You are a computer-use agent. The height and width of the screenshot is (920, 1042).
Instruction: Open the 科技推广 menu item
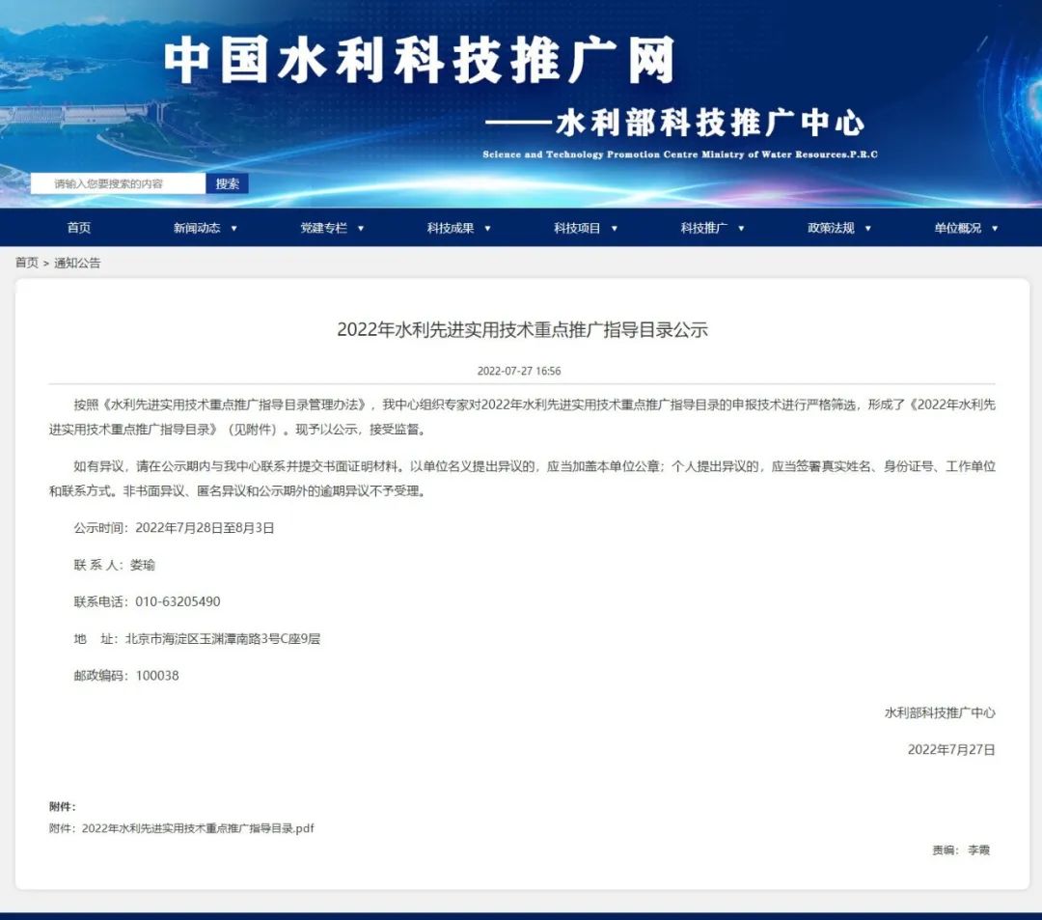(703, 228)
